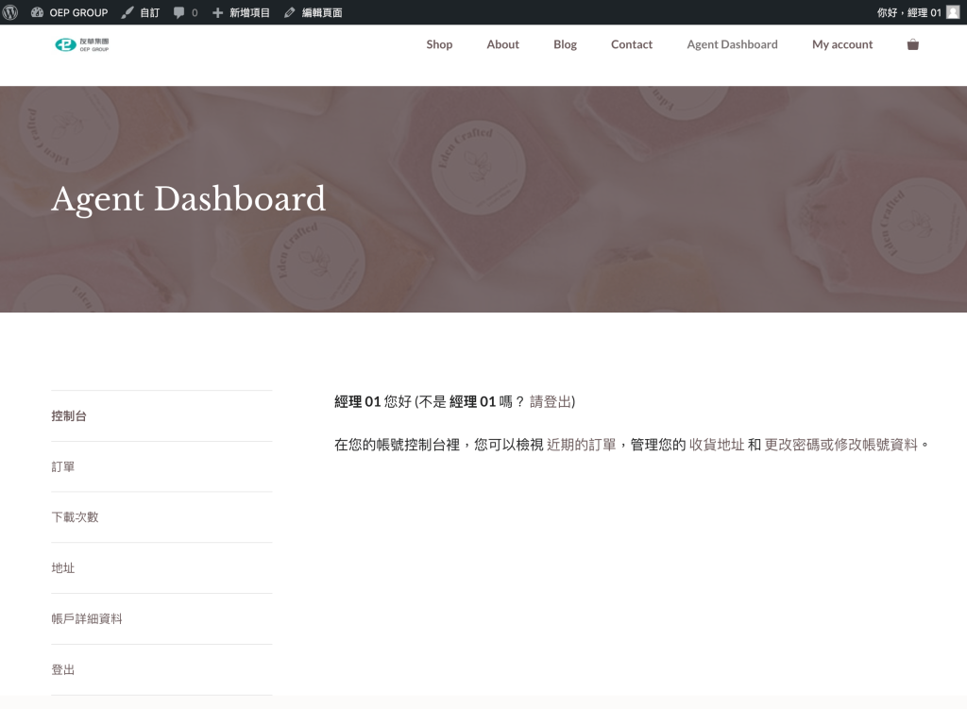The width and height of the screenshot is (967, 709).
Task: Click the 收貨地址 link
Action: click(x=716, y=444)
